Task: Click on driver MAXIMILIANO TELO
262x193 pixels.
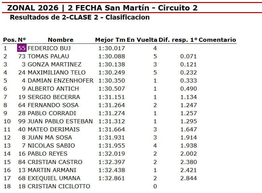Action: pos(57,72)
